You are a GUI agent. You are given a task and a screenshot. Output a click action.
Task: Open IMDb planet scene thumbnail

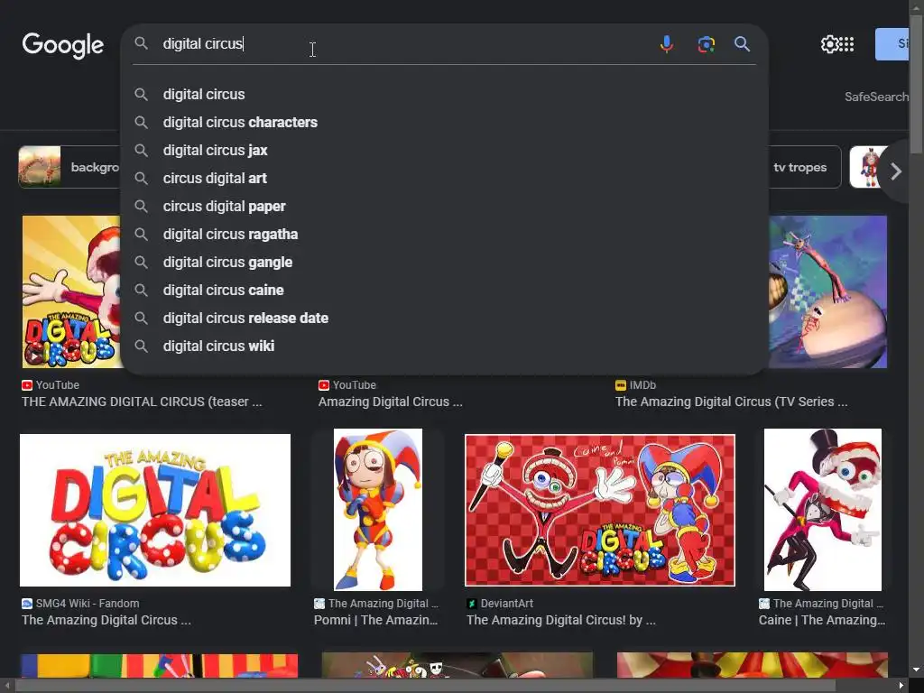pos(828,291)
